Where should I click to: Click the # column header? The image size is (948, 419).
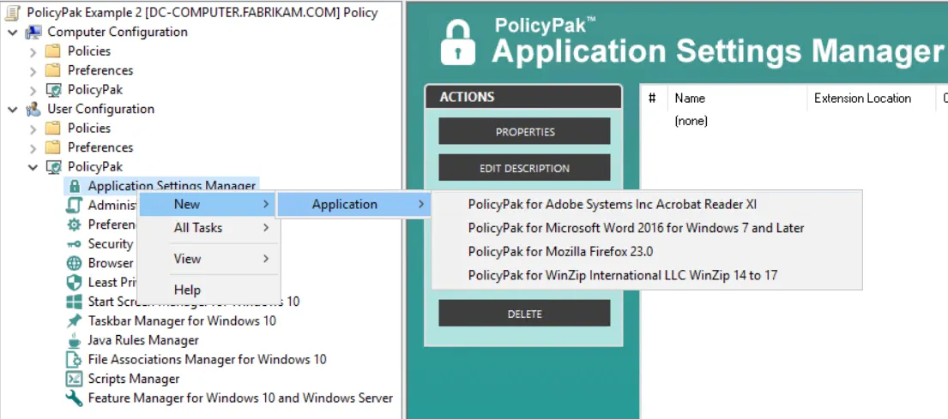tap(654, 98)
